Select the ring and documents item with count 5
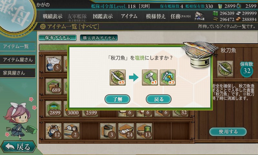258x155 pixels. pyautogui.click(x=54, y=64)
